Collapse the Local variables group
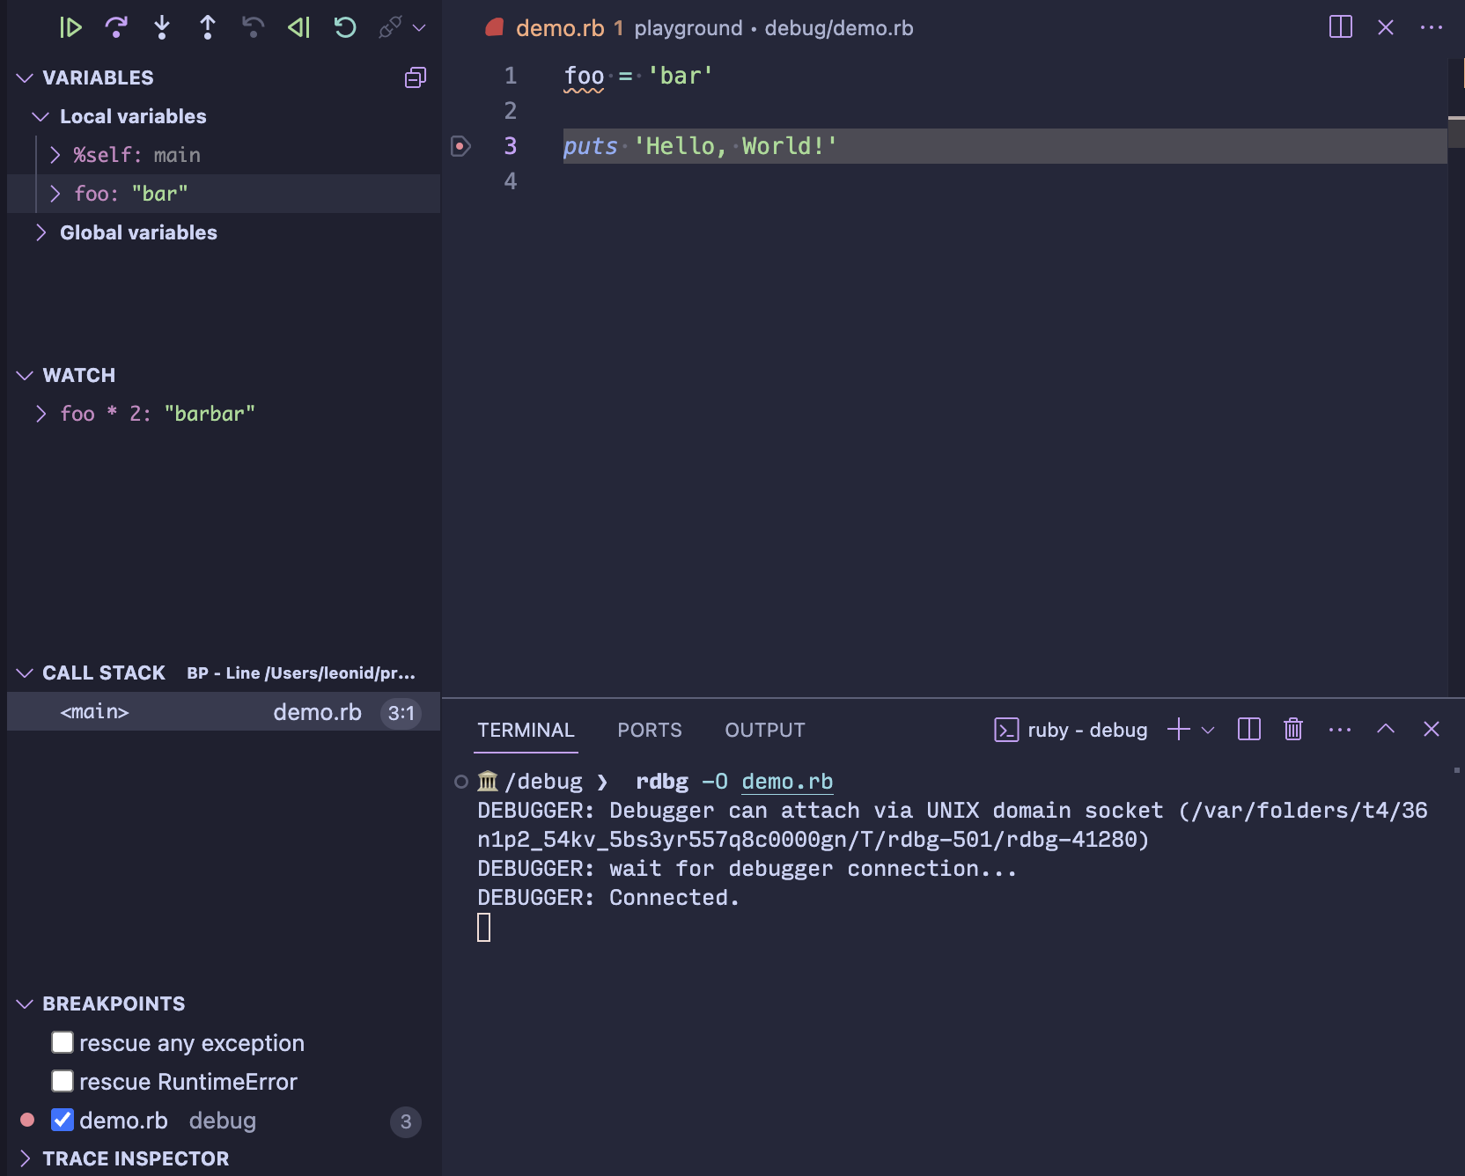 [40, 116]
